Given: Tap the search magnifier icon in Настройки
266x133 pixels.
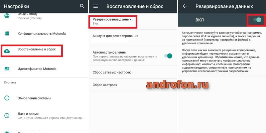Looking at the screenshot, I should pyautogui.click(x=82, y=6).
